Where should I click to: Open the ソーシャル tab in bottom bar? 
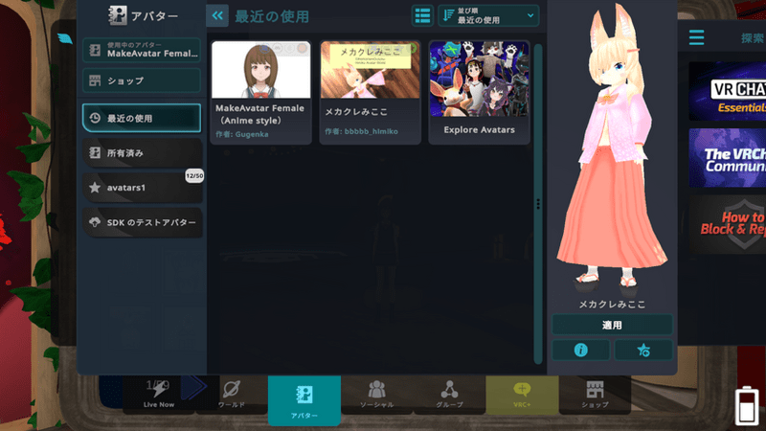point(376,395)
